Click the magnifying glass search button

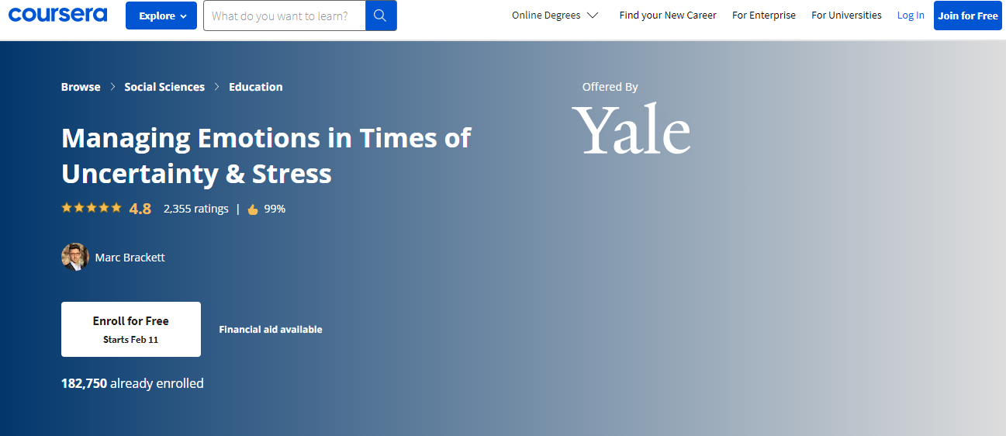point(380,16)
